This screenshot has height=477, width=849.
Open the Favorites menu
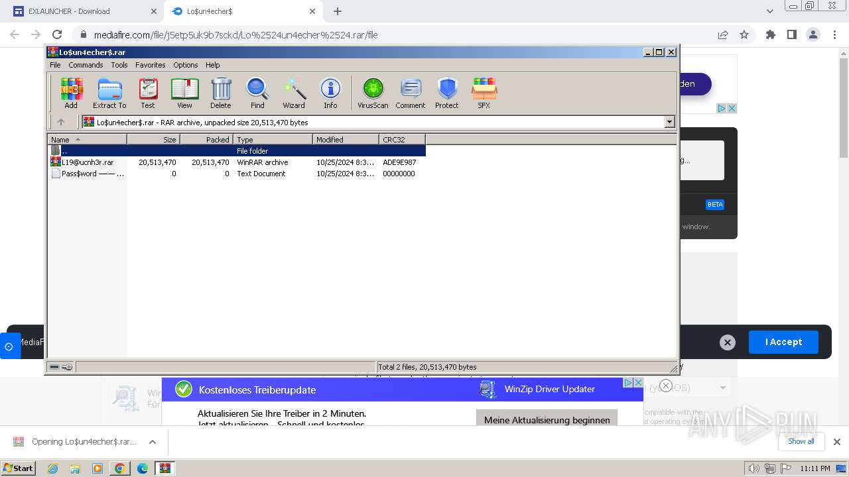pyautogui.click(x=151, y=65)
